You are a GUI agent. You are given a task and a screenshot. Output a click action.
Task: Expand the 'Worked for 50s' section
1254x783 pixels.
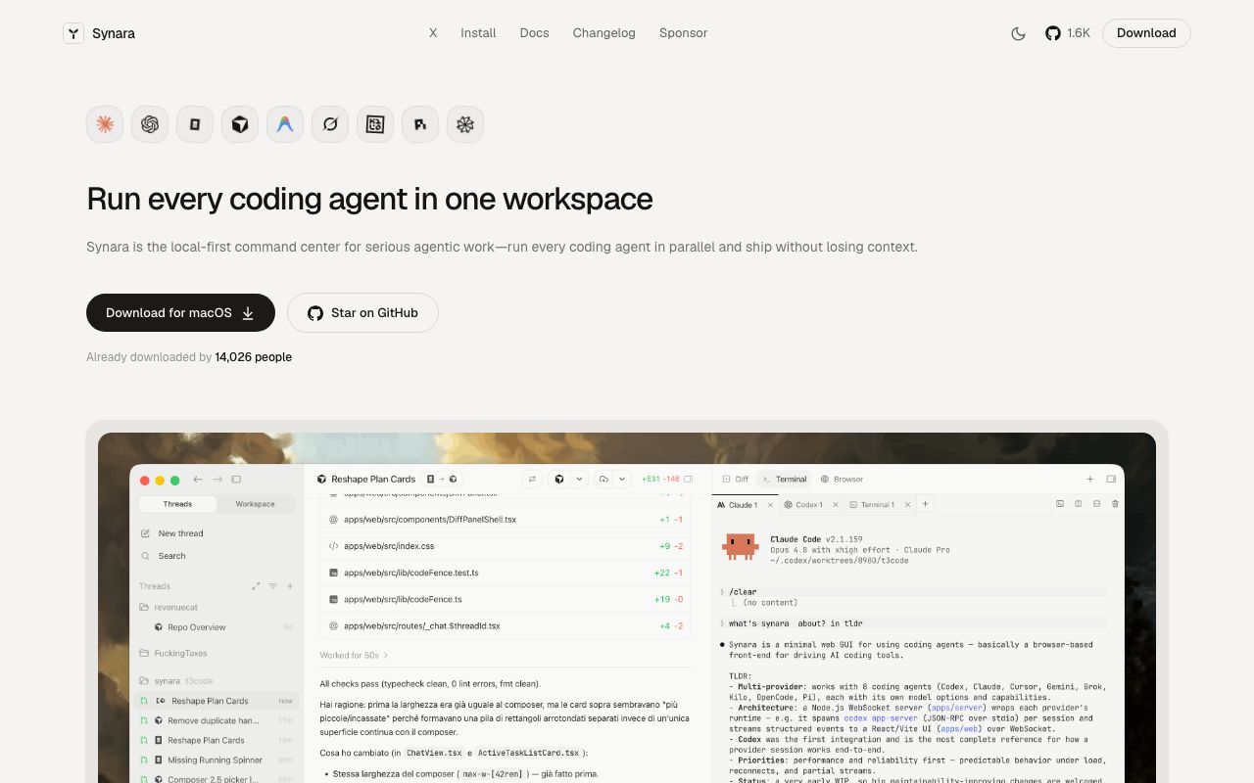[x=354, y=655]
